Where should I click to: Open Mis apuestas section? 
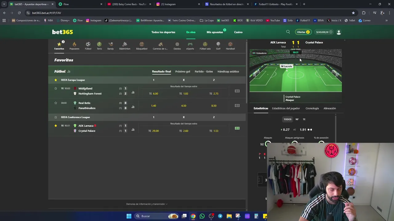click(215, 32)
